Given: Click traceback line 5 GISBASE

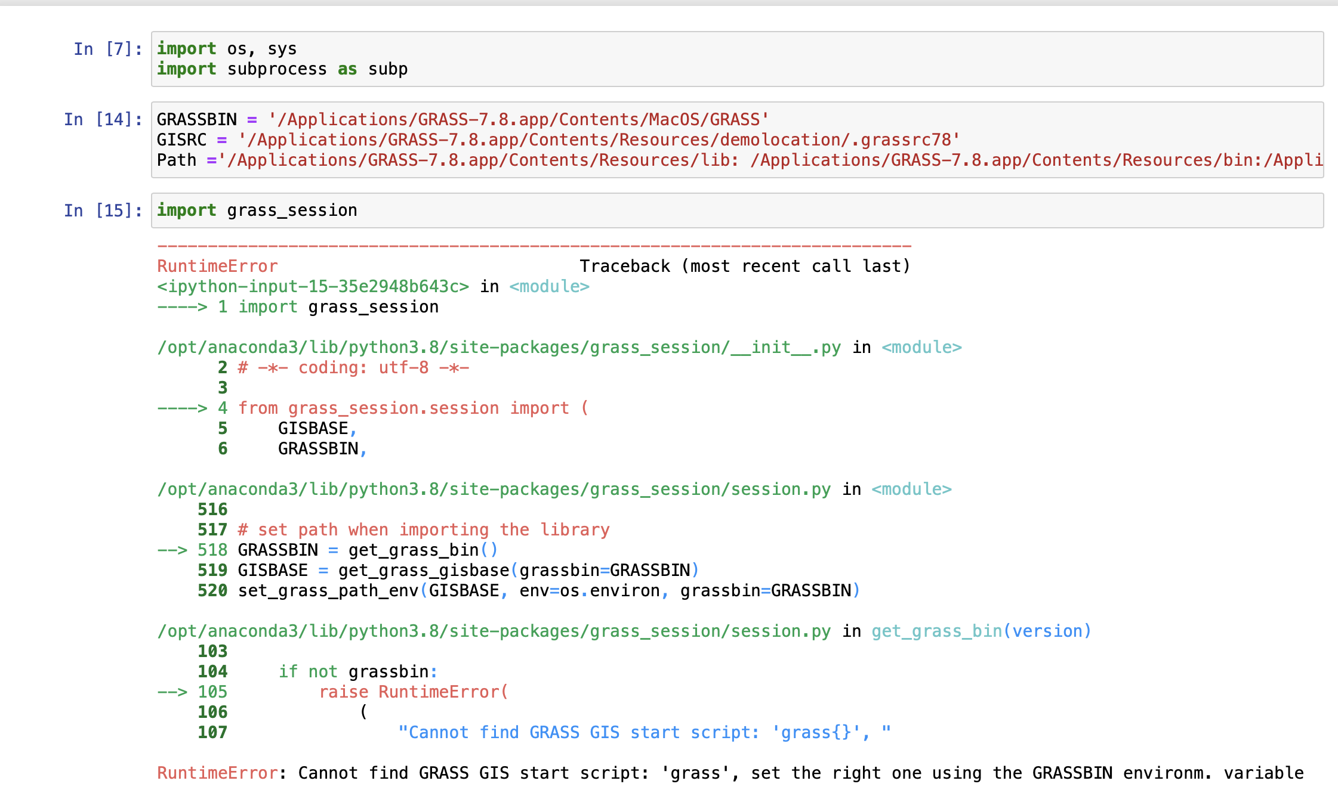Looking at the screenshot, I should pyautogui.click(x=317, y=429).
